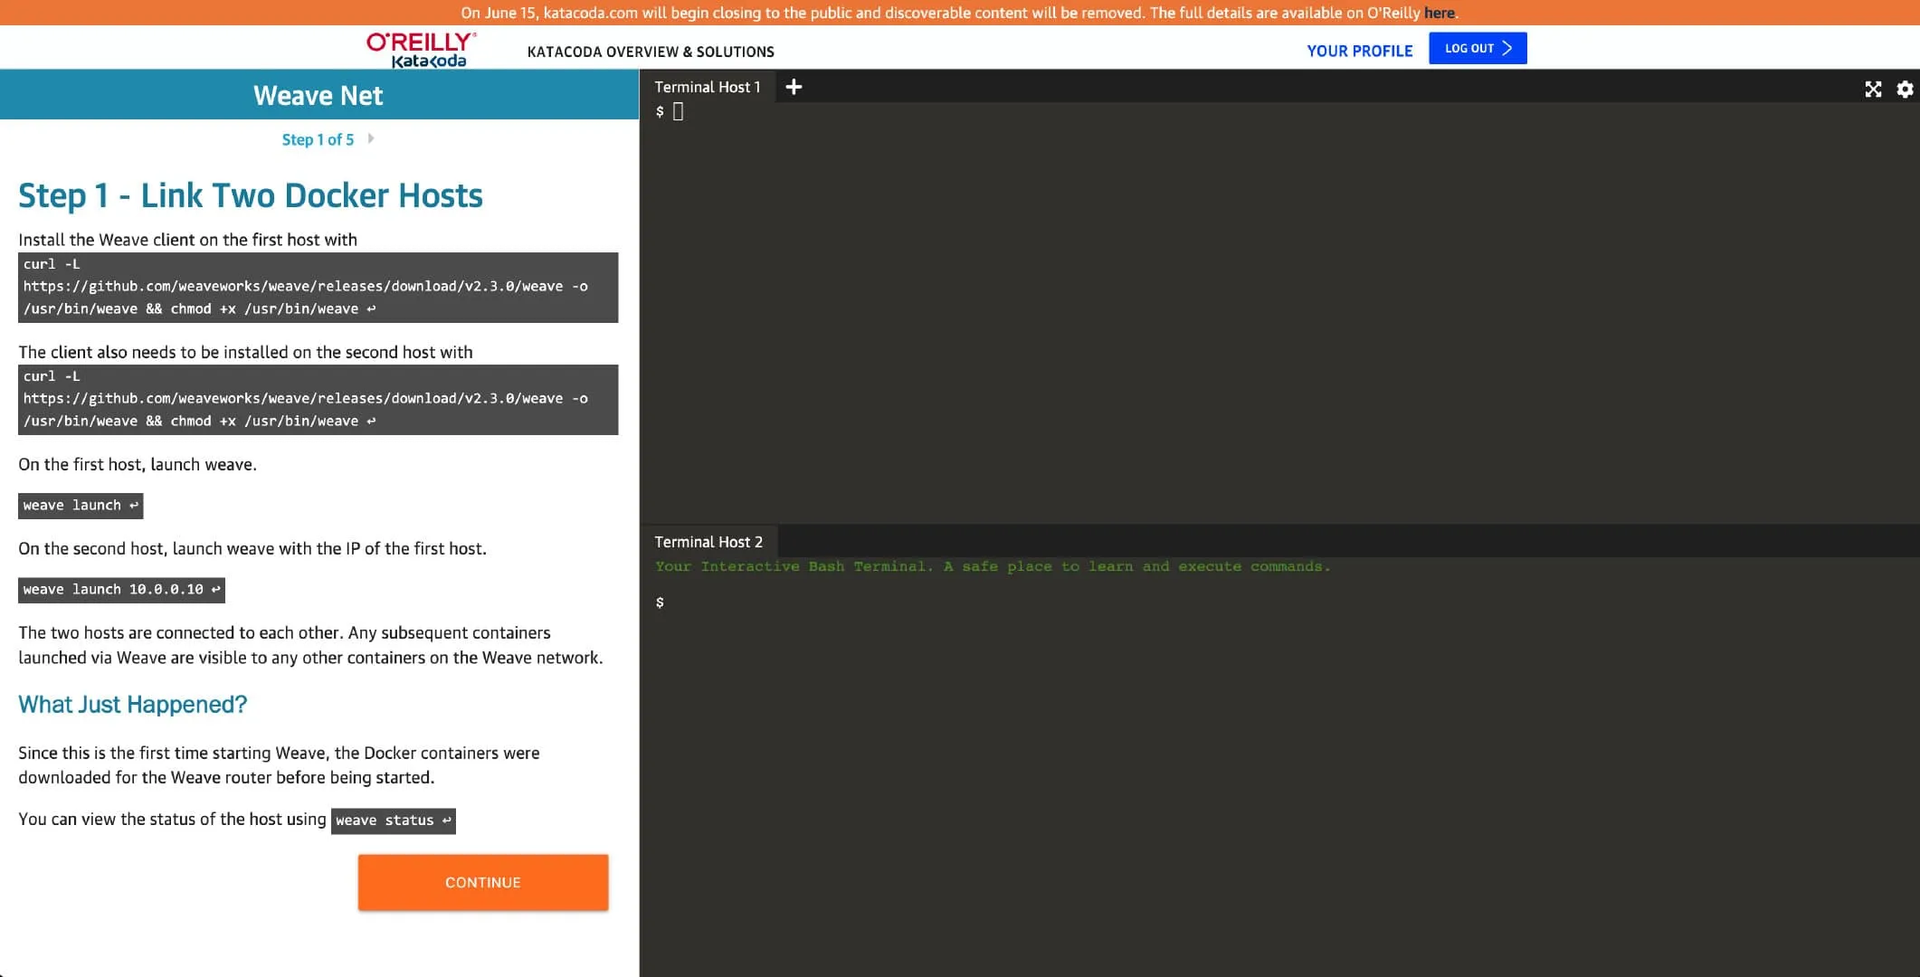This screenshot has height=977, width=1920.
Task: Click the Weave Net scenario title
Action: 318,95
